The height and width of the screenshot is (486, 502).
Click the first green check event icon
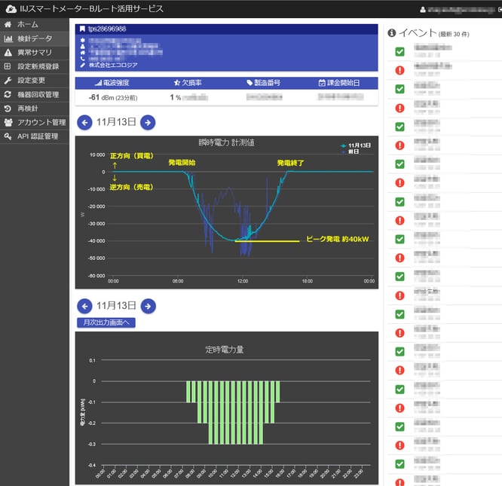[x=400, y=52]
